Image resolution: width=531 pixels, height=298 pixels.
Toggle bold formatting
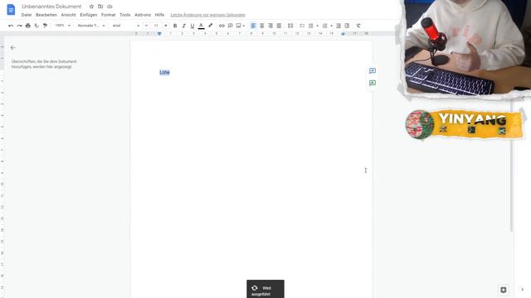175,26
